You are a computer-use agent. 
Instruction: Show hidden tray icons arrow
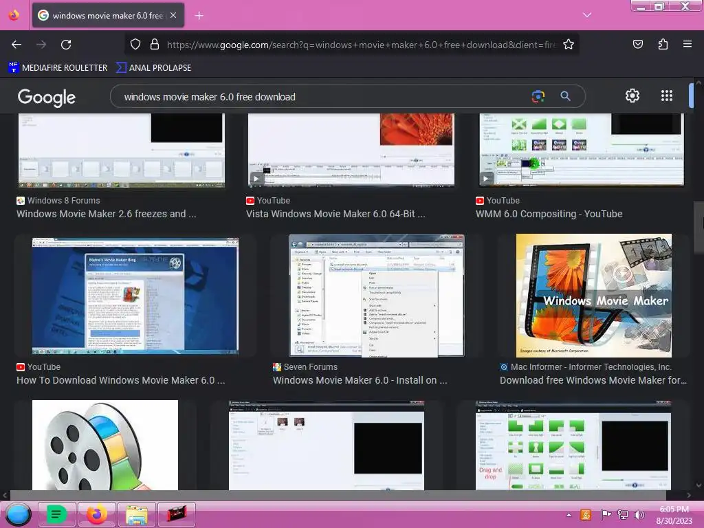pos(569,515)
